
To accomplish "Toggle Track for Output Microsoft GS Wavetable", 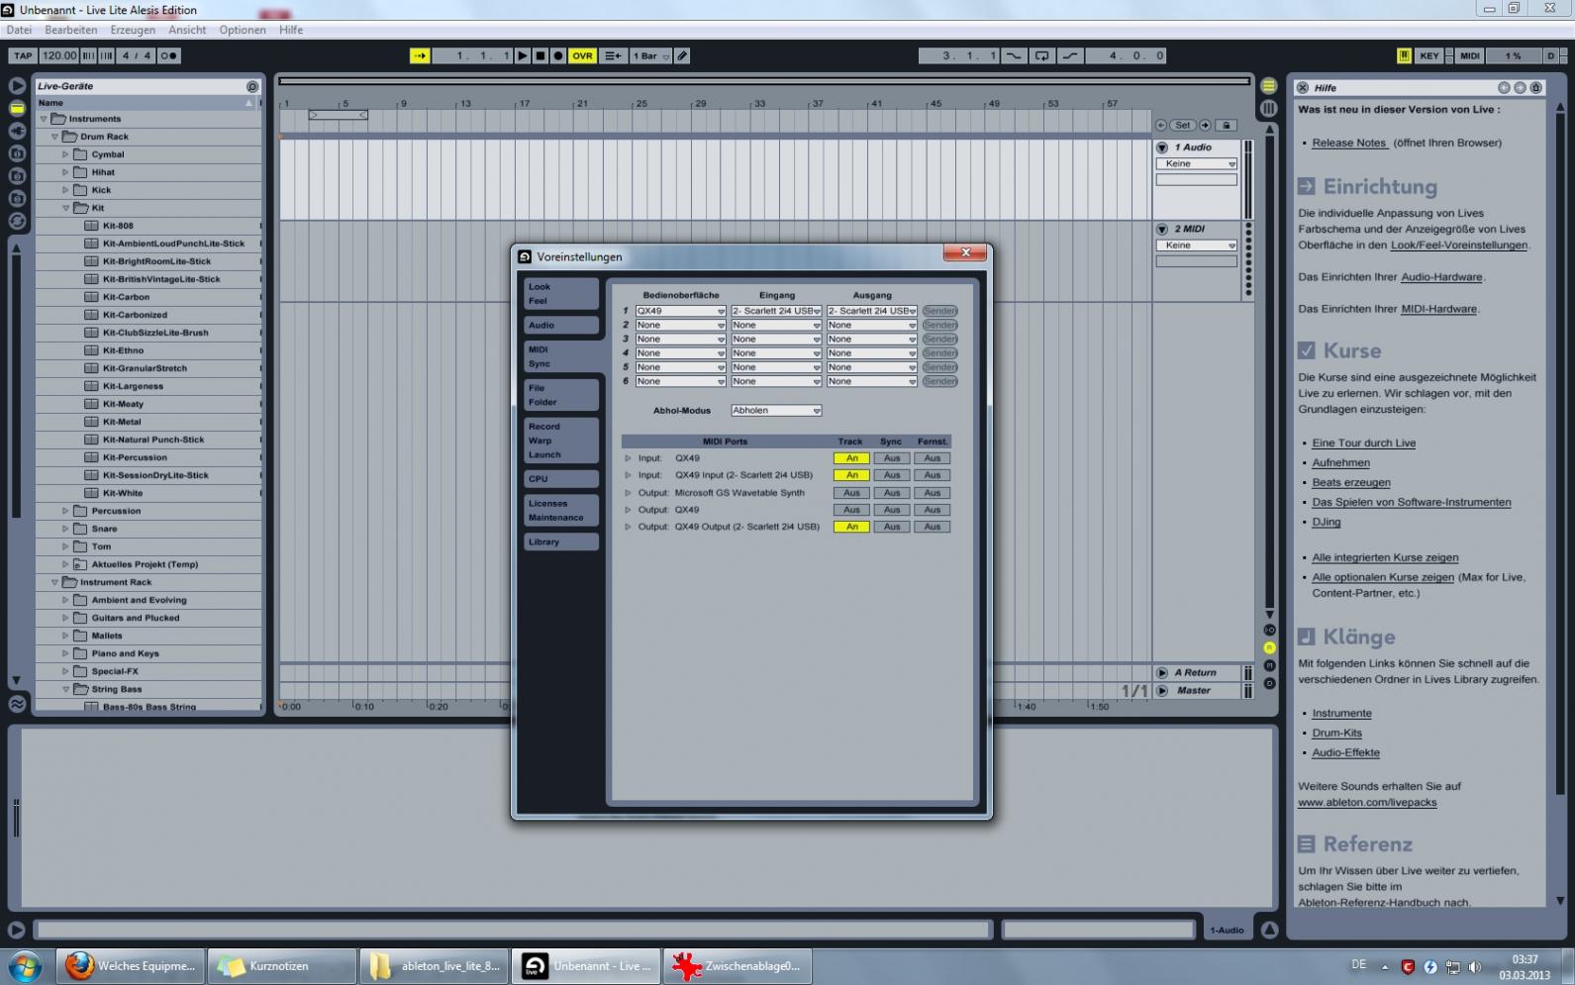I will pos(851,493).
